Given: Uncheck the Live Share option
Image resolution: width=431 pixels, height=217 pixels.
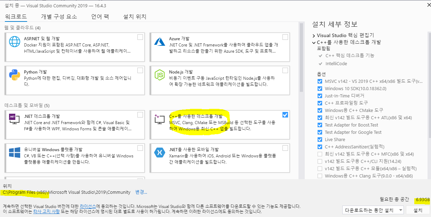Looking at the screenshot, I should coord(320,139).
